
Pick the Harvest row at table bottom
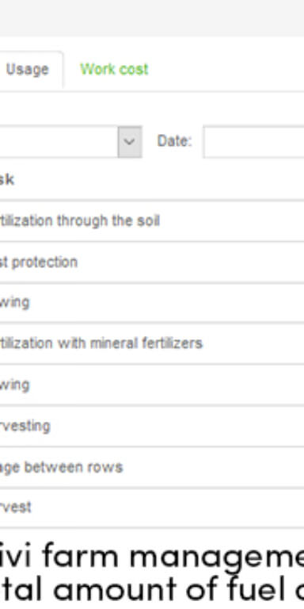click(152, 507)
